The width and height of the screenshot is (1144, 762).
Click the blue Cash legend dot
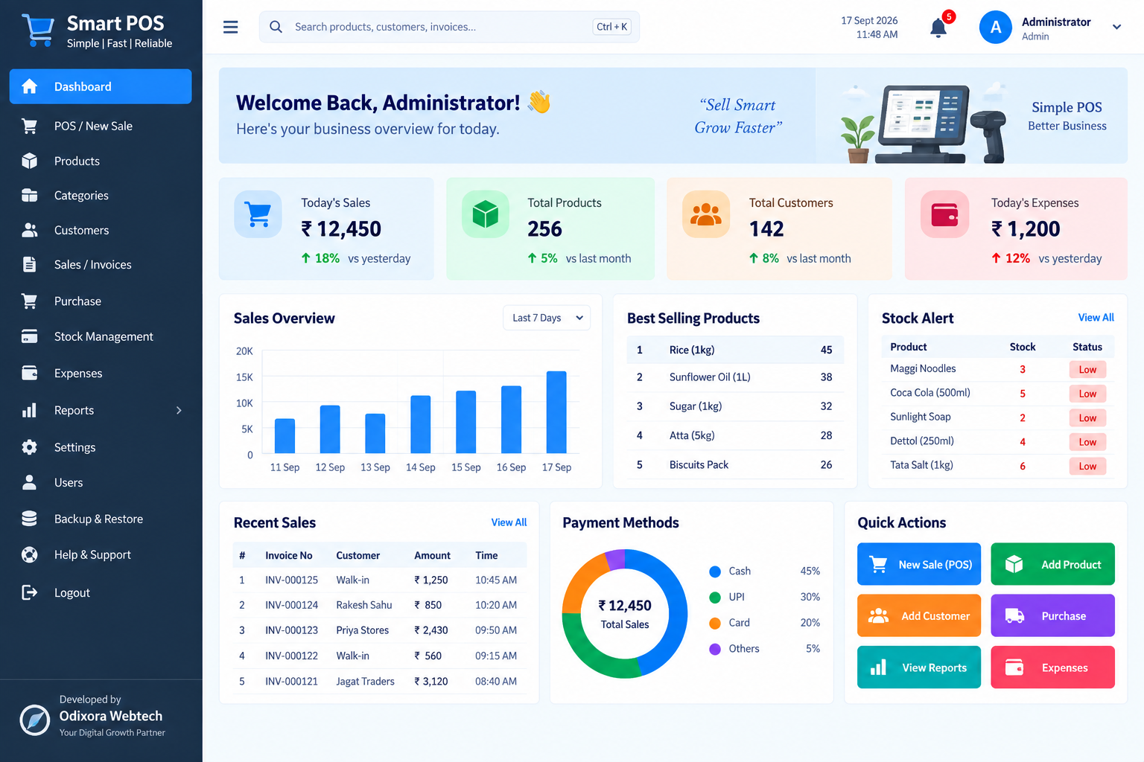(x=715, y=571)
